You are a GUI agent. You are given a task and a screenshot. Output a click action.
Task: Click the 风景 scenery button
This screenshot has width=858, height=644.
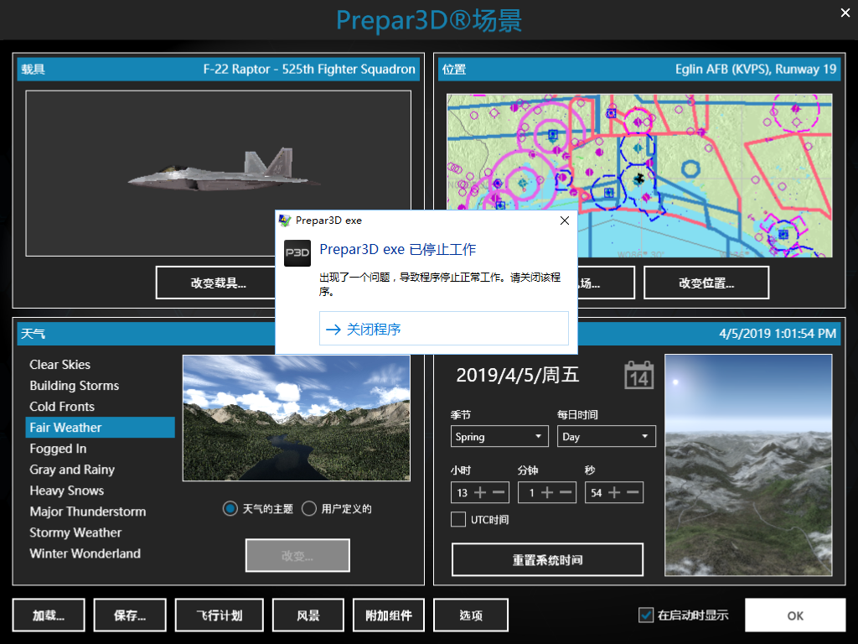[x=308, y=615]
